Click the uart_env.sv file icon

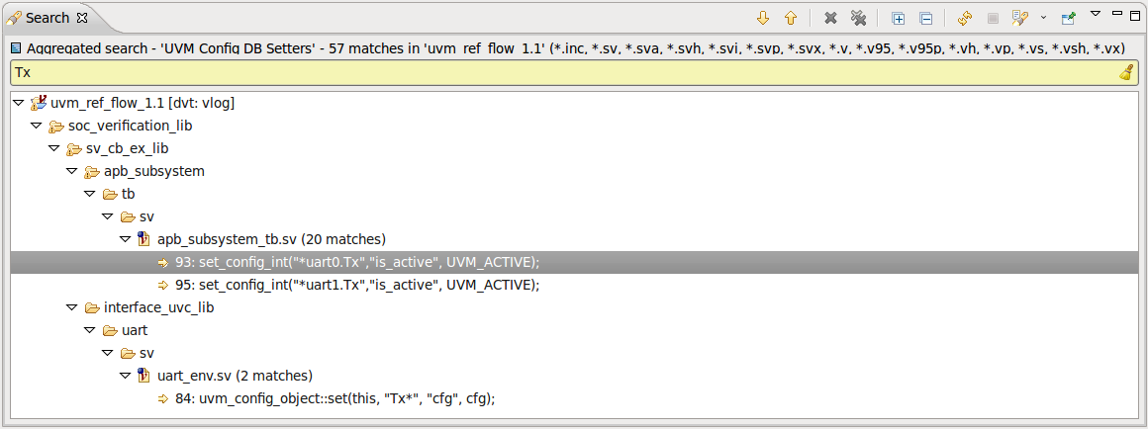[x=144, y=376]
